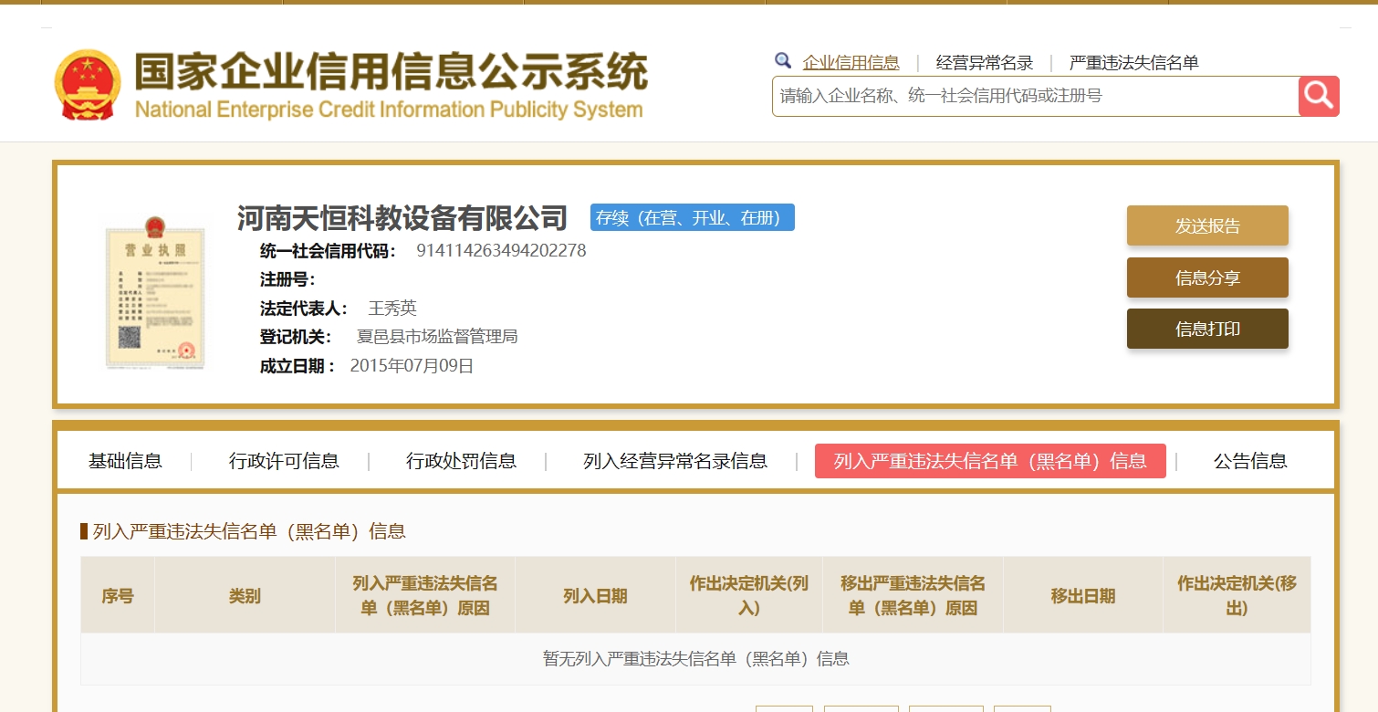1378x712 pixels.
Task: Click the 暂无列入严重违法失信名单（黑名单）信息 empty row
Action: (695, 659)
